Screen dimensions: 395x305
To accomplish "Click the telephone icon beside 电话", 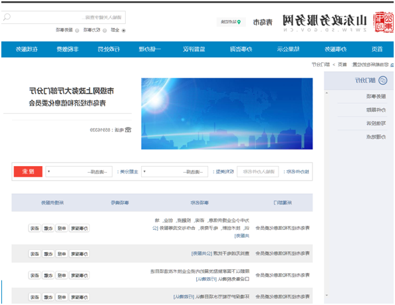I will (128, 130).
